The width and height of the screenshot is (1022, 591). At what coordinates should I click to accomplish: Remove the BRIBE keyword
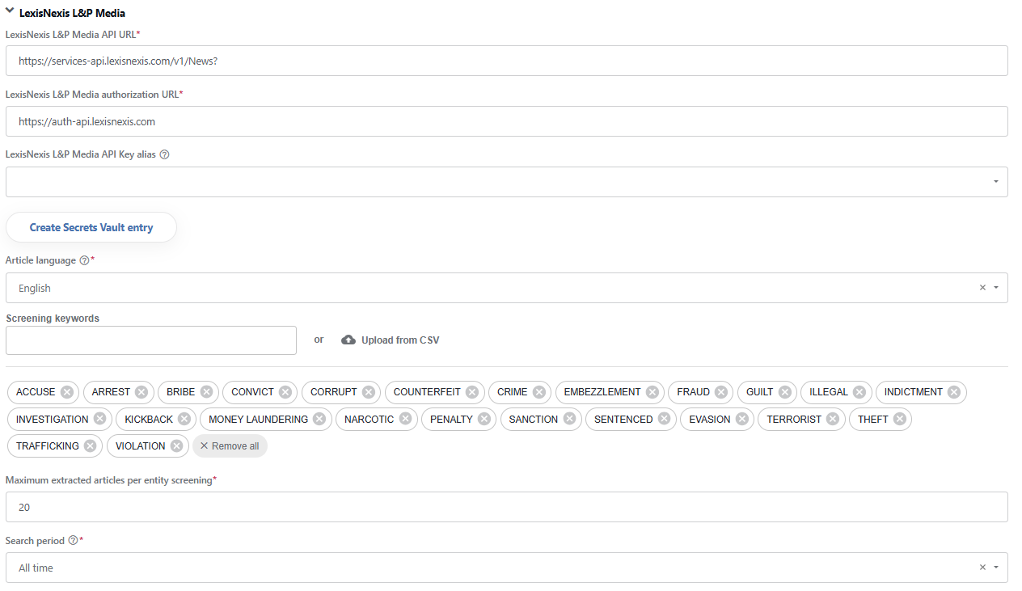pyautogui.click(x=206, y=392)
